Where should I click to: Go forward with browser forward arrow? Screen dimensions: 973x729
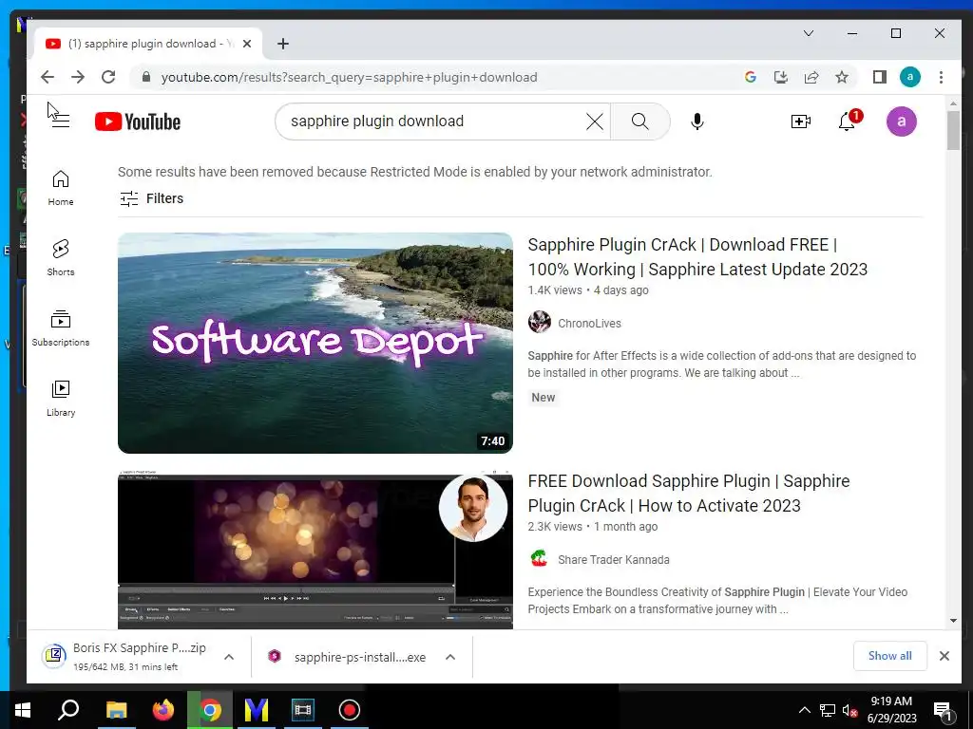[78, 77]
